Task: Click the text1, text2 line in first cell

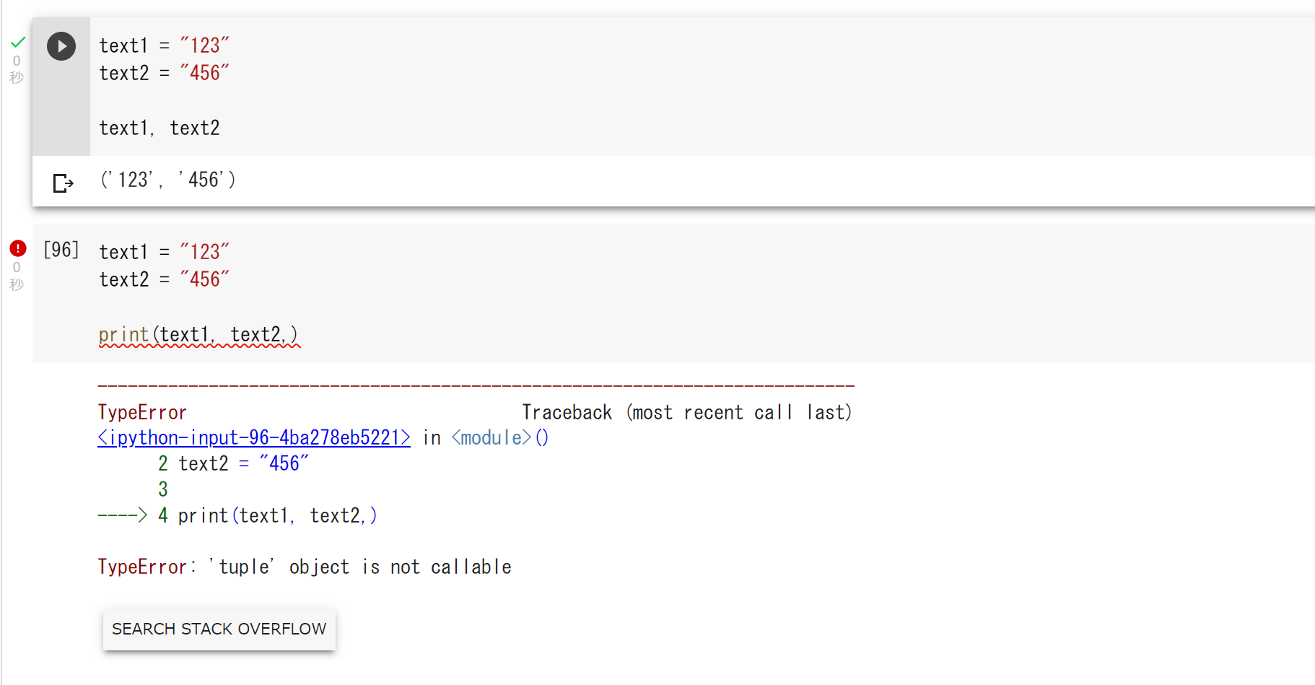Action: click(160, 128)
